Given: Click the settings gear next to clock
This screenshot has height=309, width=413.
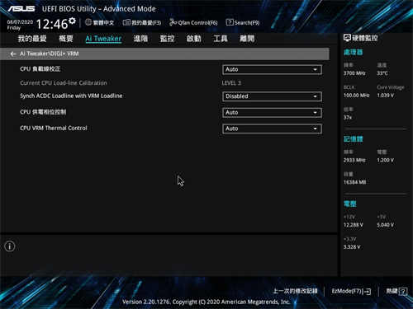Looking at the screenshot, I should [72, 21].
